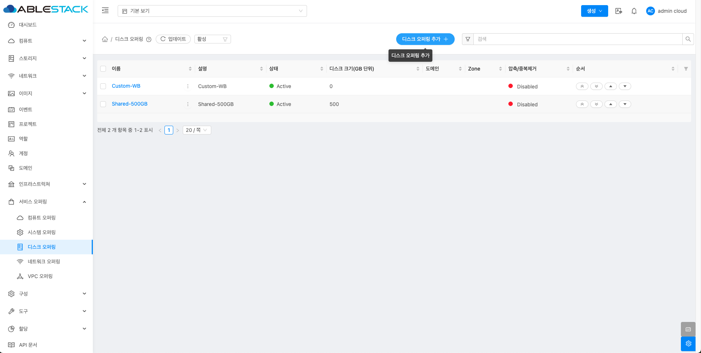Image resolution: width=701 pixels, height=353 pixels.
Task: Move Shared-500GB down one position
Action: point(625,104)
